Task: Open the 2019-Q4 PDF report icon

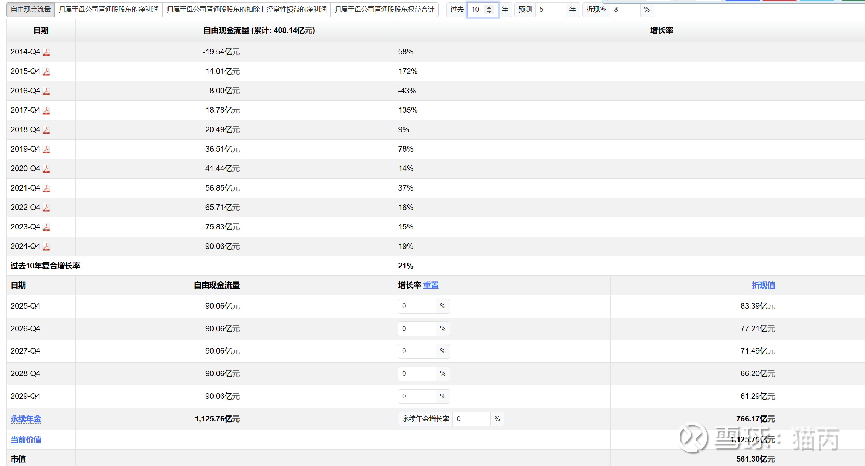Action: (46, 150)
